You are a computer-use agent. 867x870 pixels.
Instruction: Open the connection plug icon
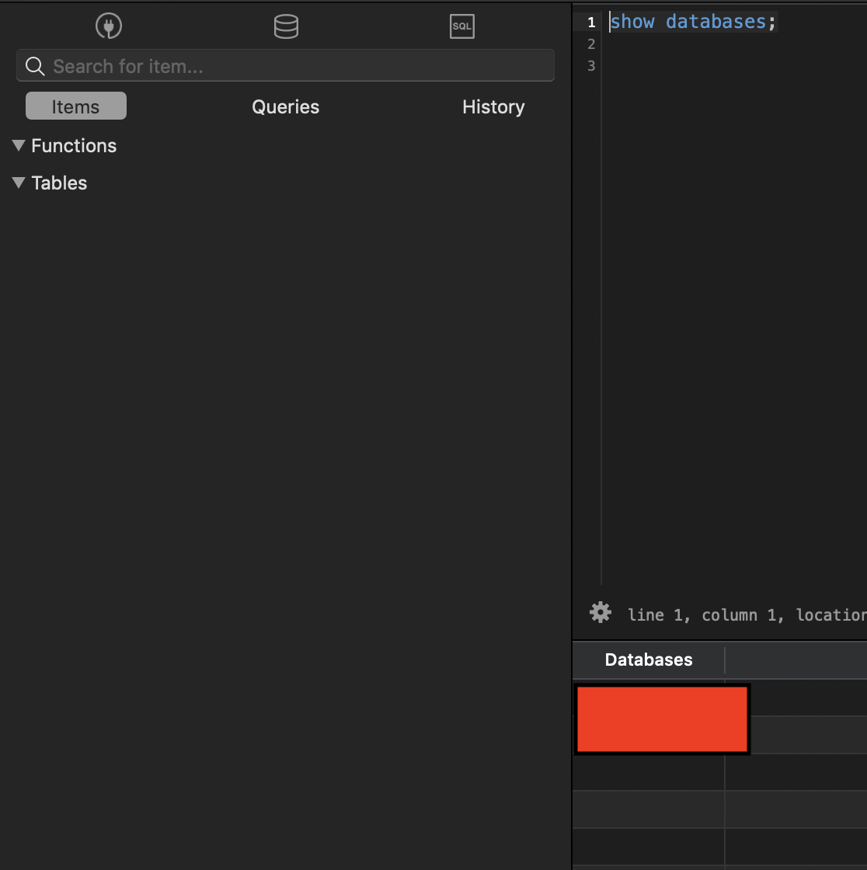(108, 26)
